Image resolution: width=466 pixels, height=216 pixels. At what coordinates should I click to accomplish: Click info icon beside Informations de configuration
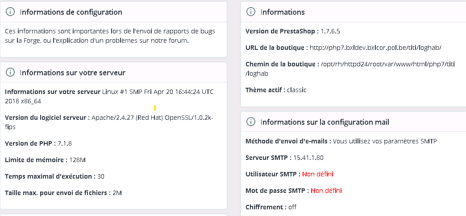click(x=10, y=12)
